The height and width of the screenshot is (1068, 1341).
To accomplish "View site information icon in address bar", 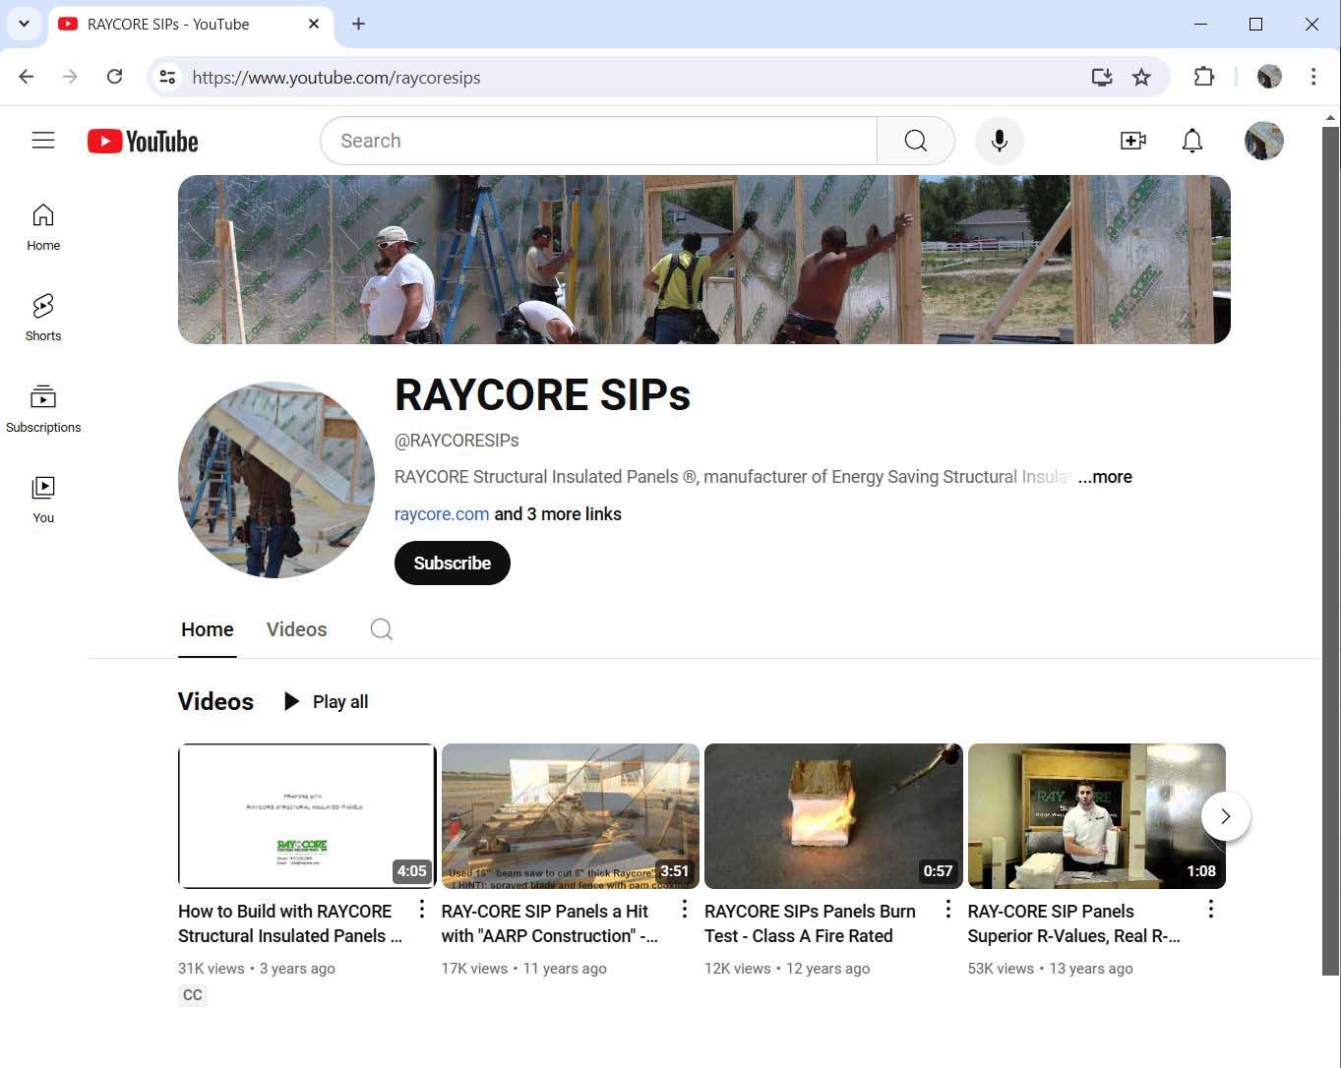I will [x=168, y=77].
